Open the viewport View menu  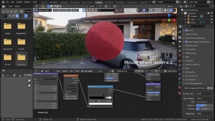[x=55, y=10]
